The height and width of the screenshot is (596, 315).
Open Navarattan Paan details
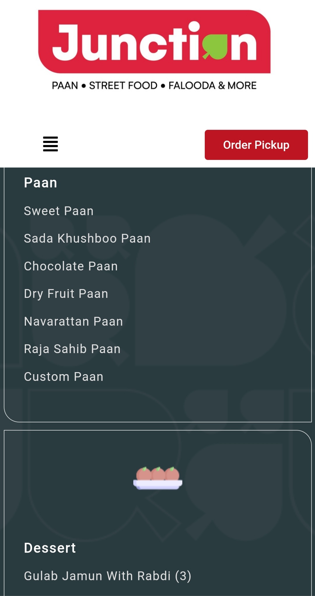tap(73, 321)
